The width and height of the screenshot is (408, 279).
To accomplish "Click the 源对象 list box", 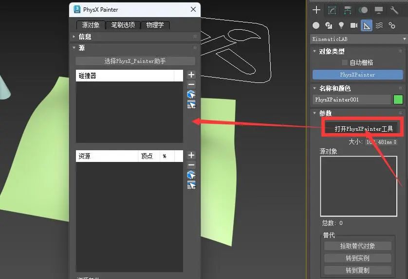I will coord(358,186).
